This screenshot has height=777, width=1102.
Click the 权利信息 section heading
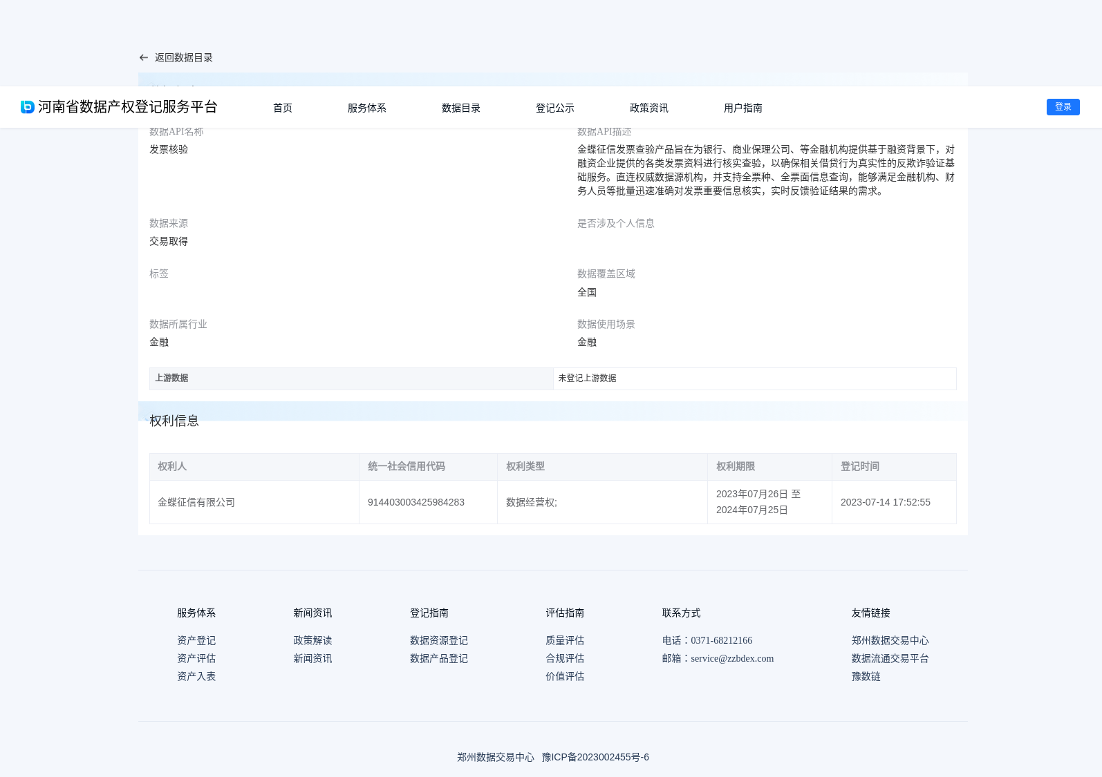[174, 421]
